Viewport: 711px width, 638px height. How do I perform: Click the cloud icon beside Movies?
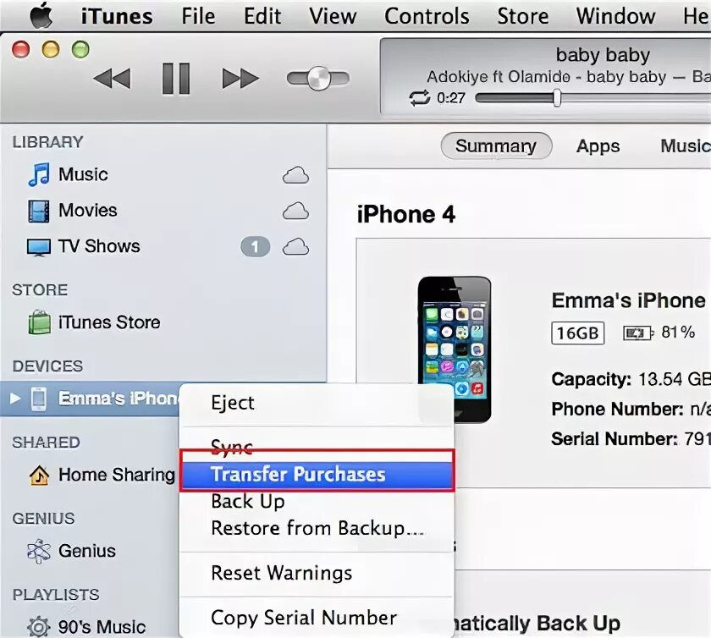(295, 212)
